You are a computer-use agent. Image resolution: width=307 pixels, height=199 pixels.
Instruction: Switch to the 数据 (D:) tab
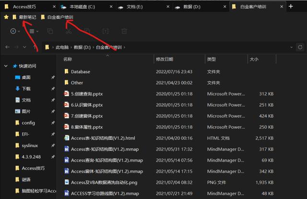coord(192,7)
